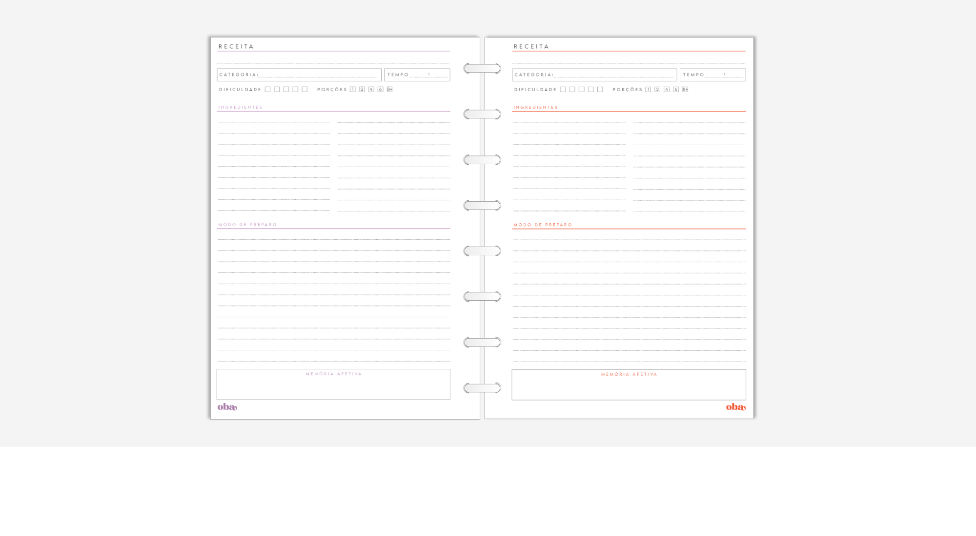
Task: Click the orange oba logo on right page
Action: click(x=735, y=407)
